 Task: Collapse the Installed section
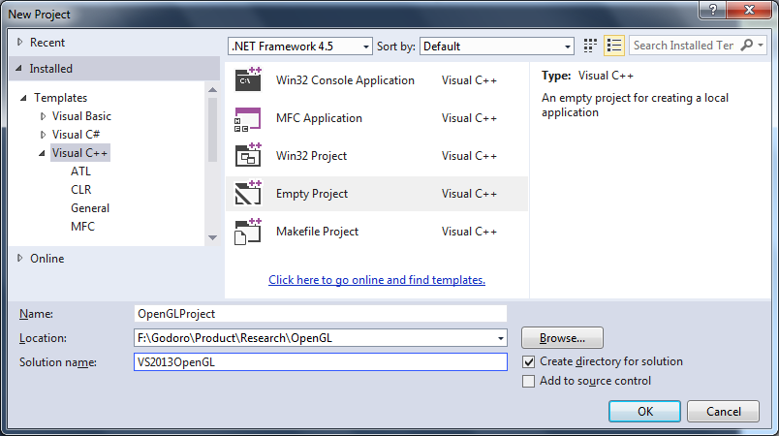point(18,68)
